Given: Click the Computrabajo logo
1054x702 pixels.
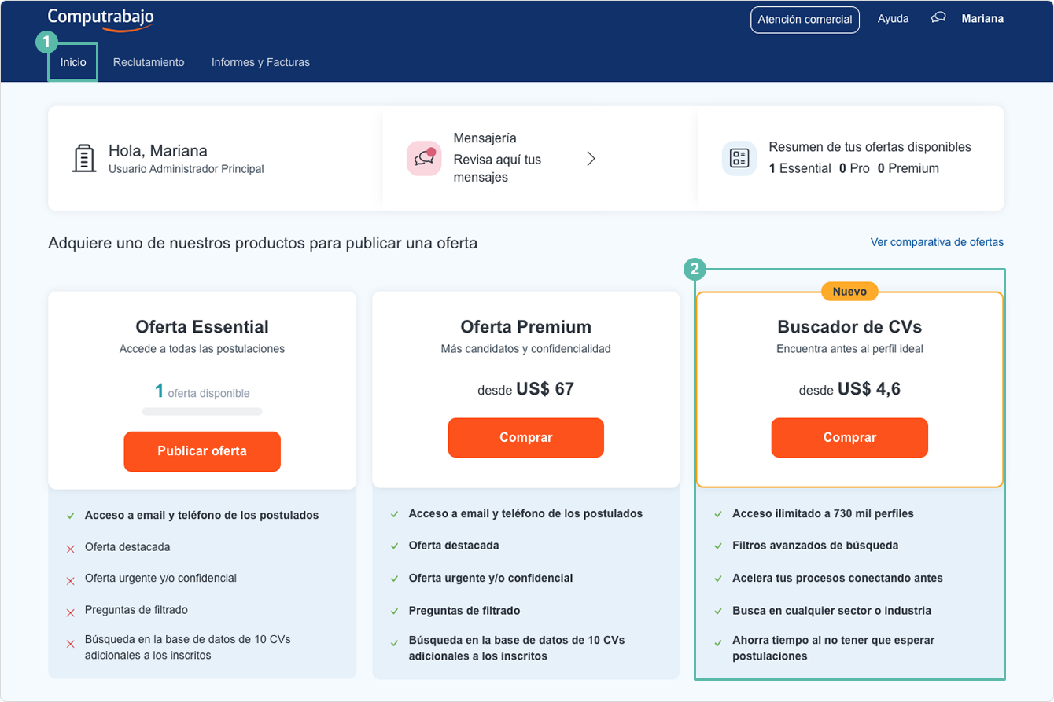Looking at the screenshot, I should click(x=101, y=19).
